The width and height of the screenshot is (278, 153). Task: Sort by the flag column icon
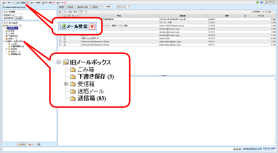69,16
